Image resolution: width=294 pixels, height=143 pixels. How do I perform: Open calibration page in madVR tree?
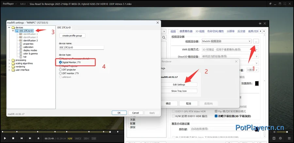(x=28, y=47)
